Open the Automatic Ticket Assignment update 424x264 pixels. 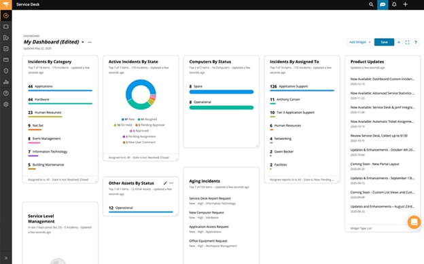pos(383,121)
